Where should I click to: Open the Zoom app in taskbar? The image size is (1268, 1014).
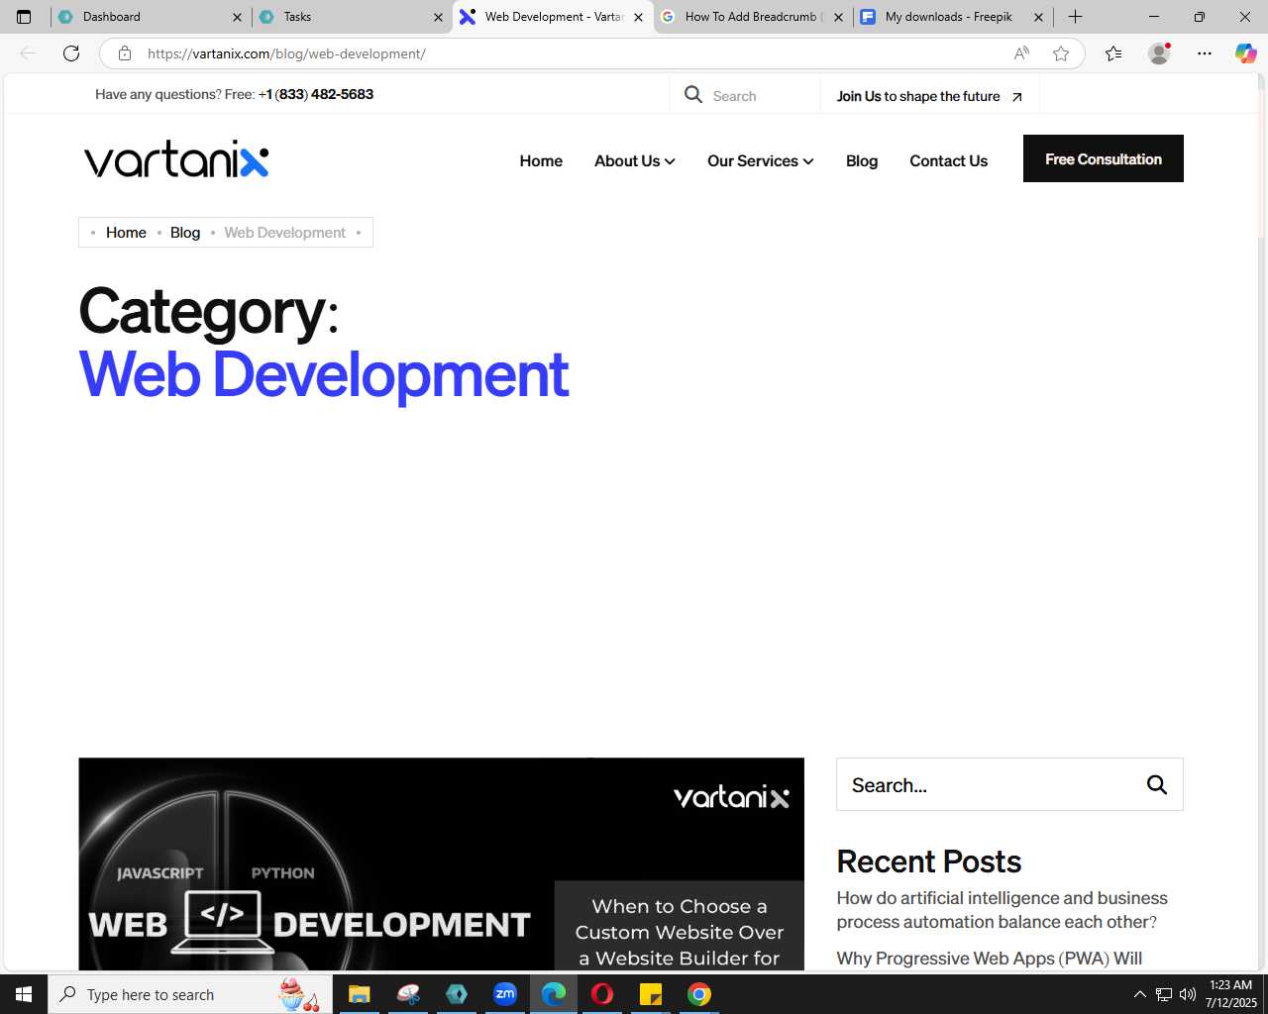coord(505,994)
